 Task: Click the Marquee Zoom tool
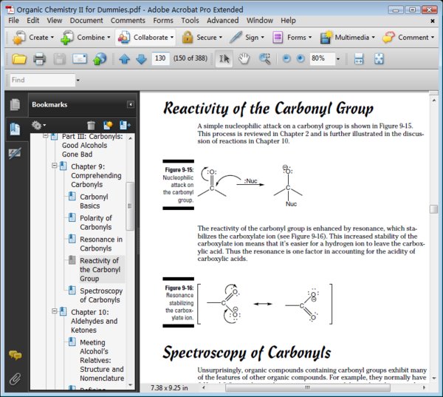(264, 58)
